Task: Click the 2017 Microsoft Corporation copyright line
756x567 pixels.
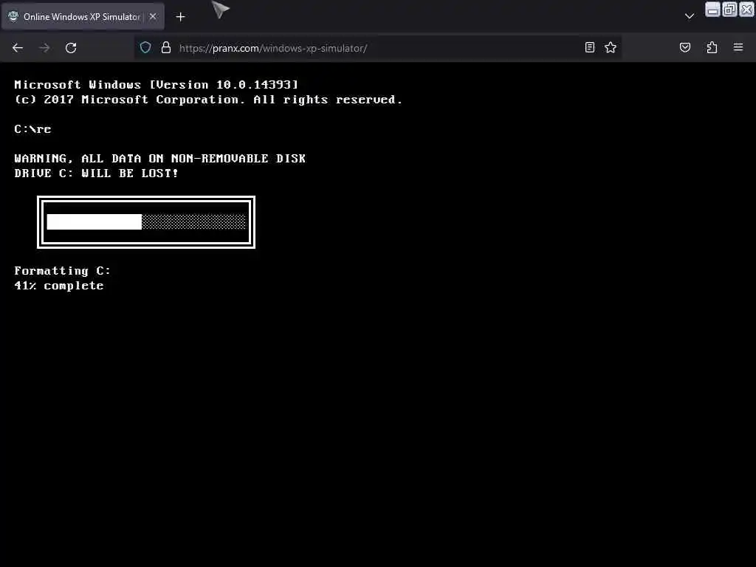Action: coord(208,100)
